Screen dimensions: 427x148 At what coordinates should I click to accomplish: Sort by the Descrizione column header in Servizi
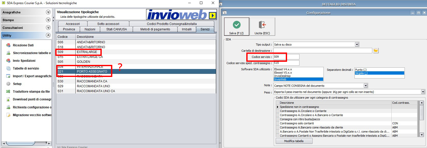[x=146, y=37]
